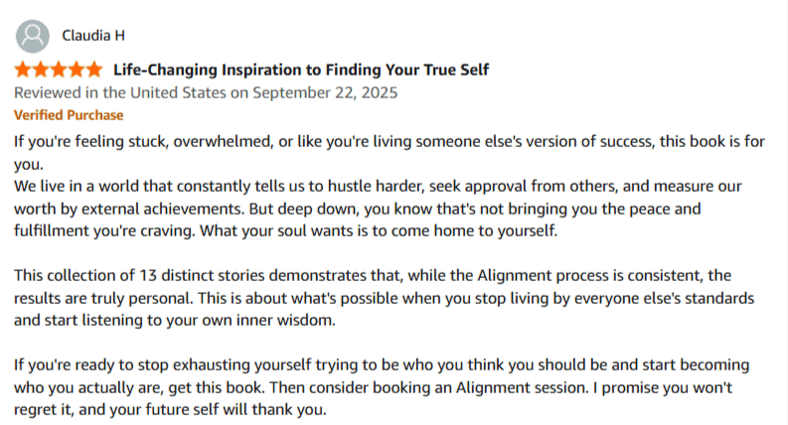This screenshot has height=425, width=788.
Task: Click the paragraph starting "If you're feeling stuck"
Action: pos(388,141)
